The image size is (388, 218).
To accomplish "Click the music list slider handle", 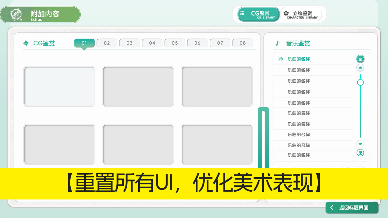I will (360, 82).
